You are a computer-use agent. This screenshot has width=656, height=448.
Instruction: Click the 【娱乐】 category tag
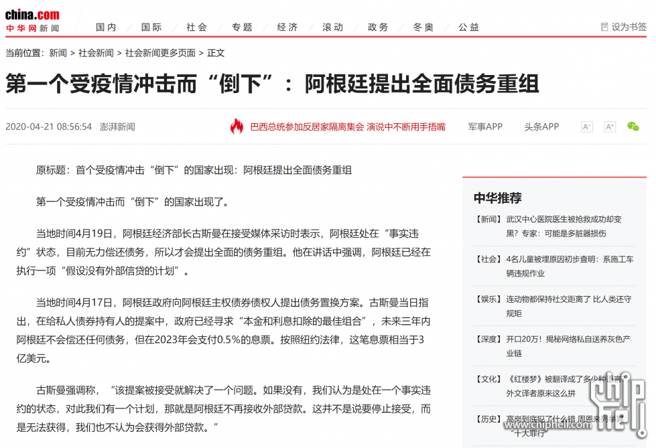coord(487,299)
